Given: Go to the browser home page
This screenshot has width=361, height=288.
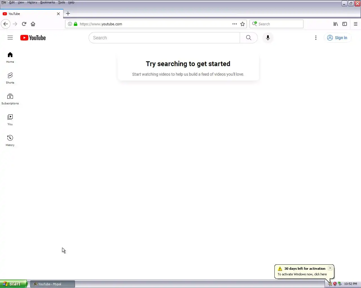Looking at the screenshot, I should point(33,24).
